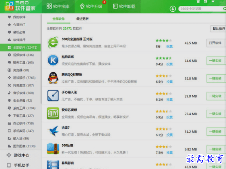The width and height of the screenshot is (226, 169).
Task: Click 投票 link for 酷狗音乐
Action: click(169, 64)
